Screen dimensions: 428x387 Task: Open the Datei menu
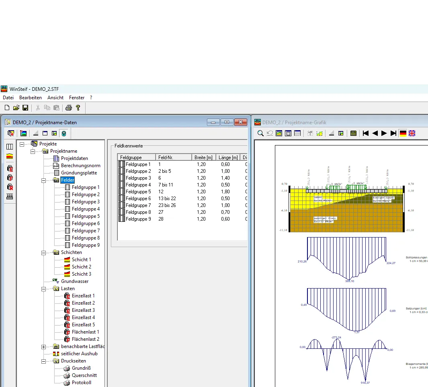point(8,97)
